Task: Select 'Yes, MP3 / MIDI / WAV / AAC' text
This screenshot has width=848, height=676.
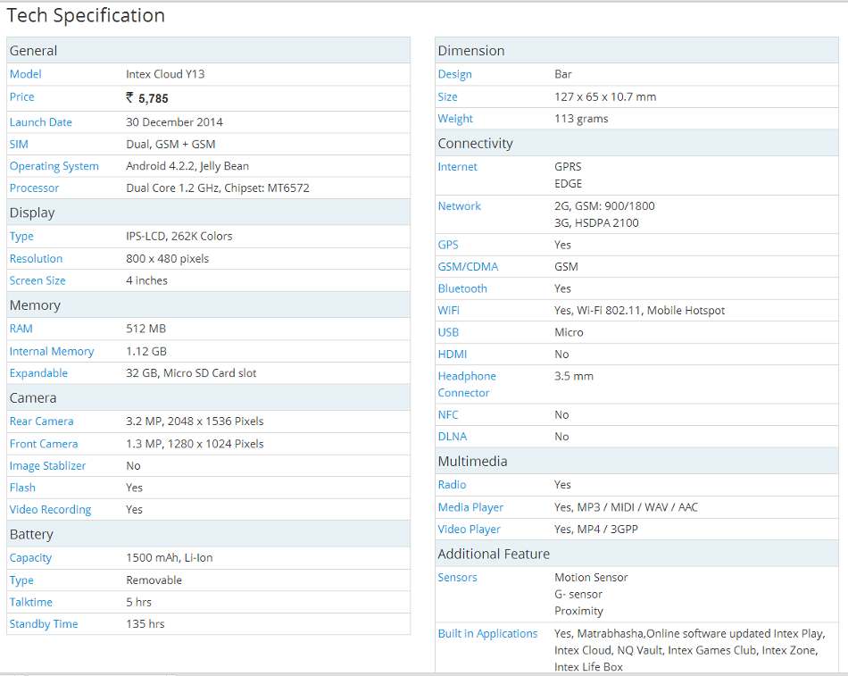Action: pos(627,508)
